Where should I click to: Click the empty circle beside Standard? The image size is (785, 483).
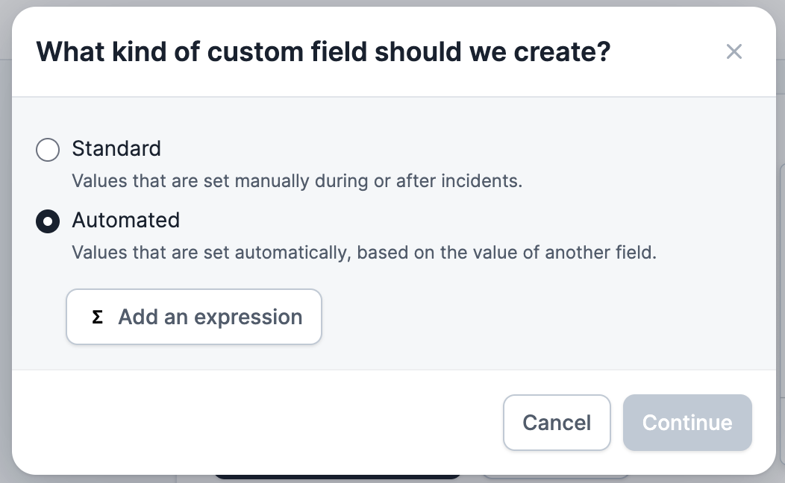48,151
